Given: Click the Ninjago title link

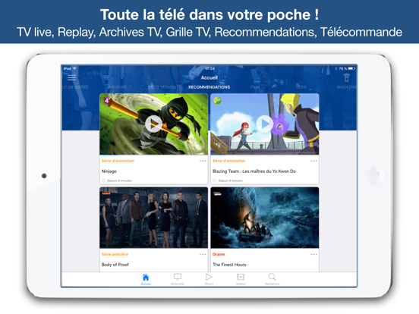Looking at the screenshot, I should click(x=109, y=171).
